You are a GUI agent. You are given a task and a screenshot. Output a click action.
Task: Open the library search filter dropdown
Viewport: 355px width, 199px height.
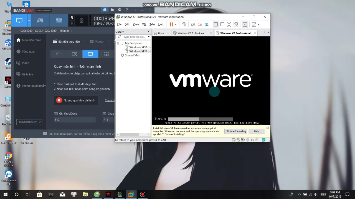click(149, 37)
